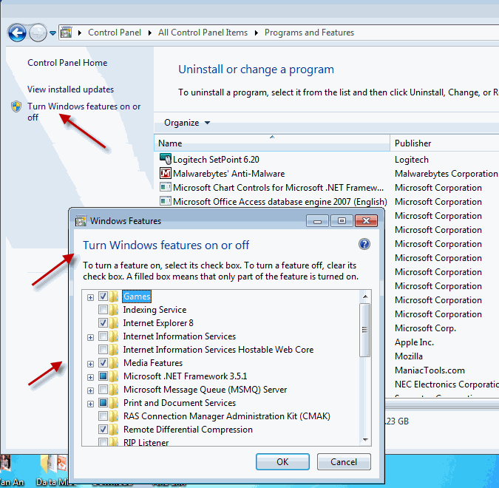Click the shield icon beside Turn Windows features
499x488 pixels.
click(x=16, y=106)
